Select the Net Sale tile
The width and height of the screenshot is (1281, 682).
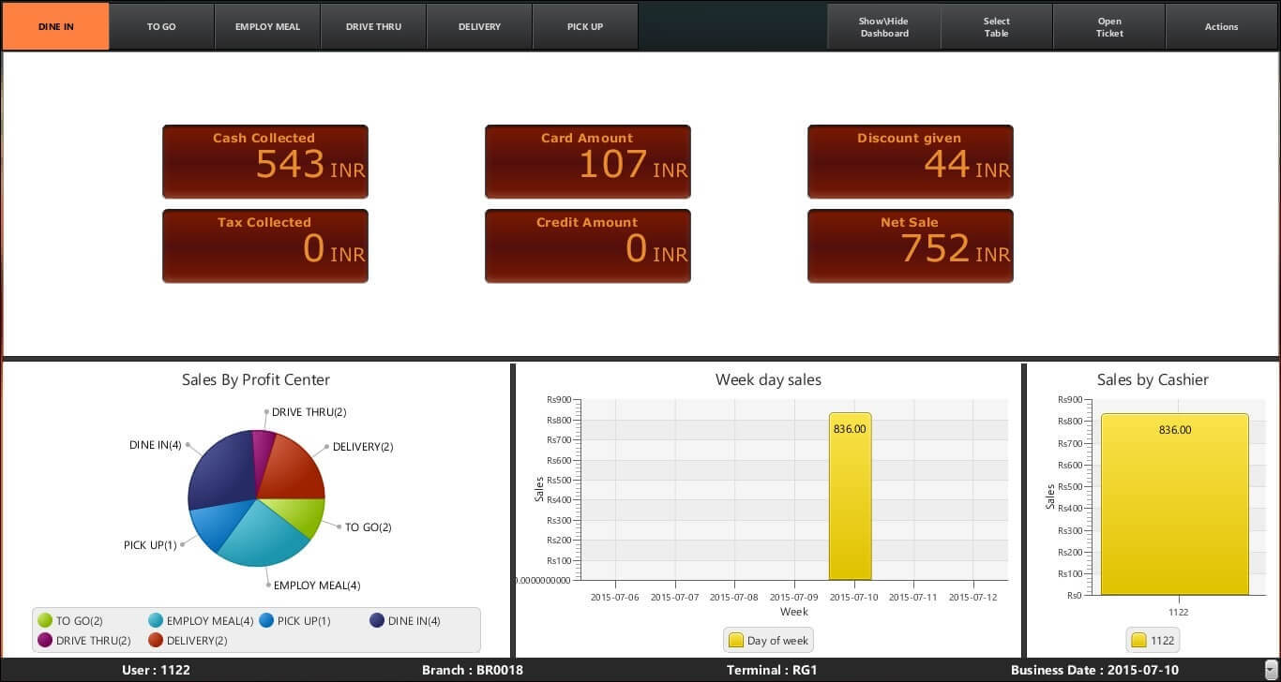click(910, 245)
